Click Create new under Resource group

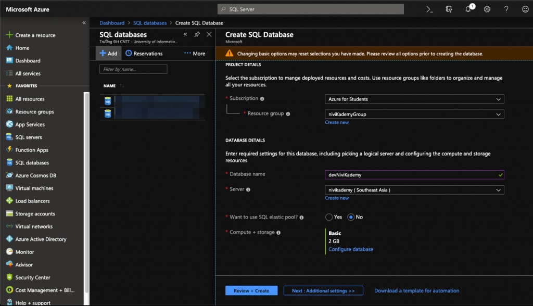(337, 122)
